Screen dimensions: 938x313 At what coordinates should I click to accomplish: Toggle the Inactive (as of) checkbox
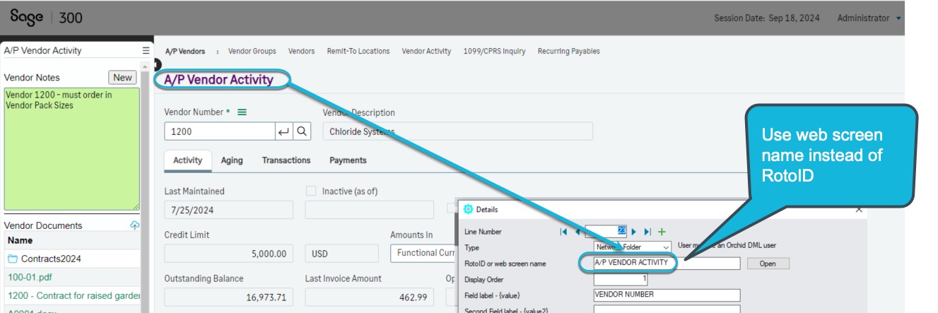click(x=311, y=191)
